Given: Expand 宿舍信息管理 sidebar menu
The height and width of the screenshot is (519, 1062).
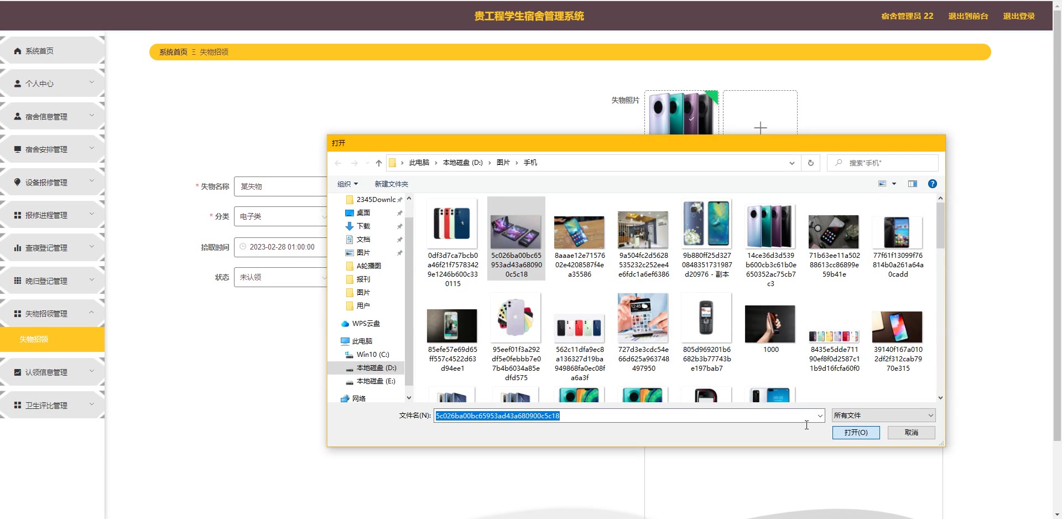Looking at the screenshot, I should tap(52, 117).
